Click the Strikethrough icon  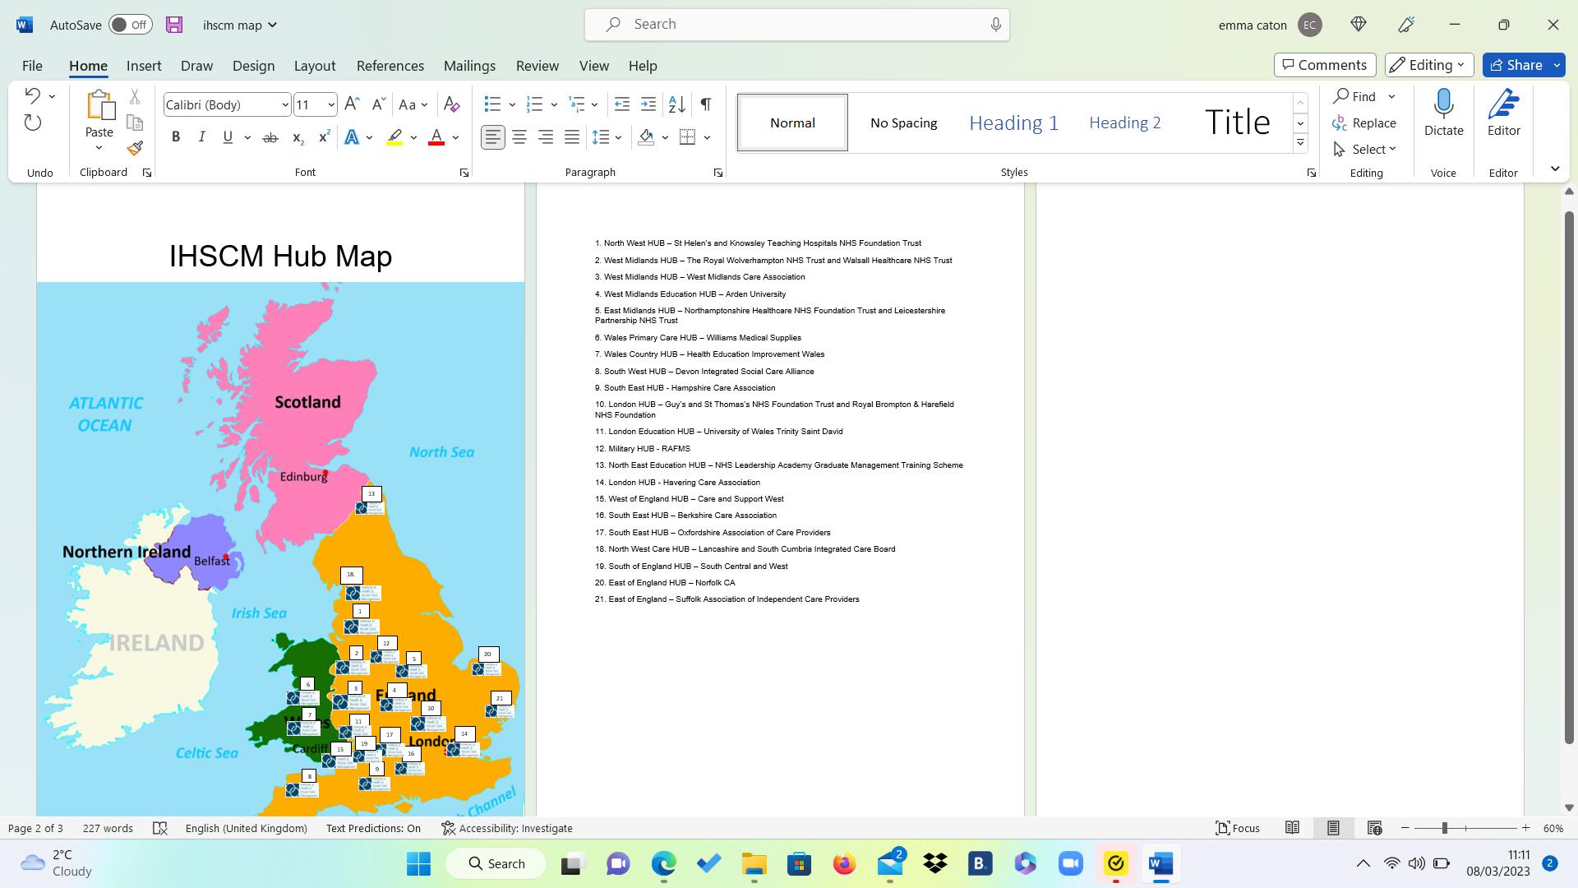(x=270, y=138)
